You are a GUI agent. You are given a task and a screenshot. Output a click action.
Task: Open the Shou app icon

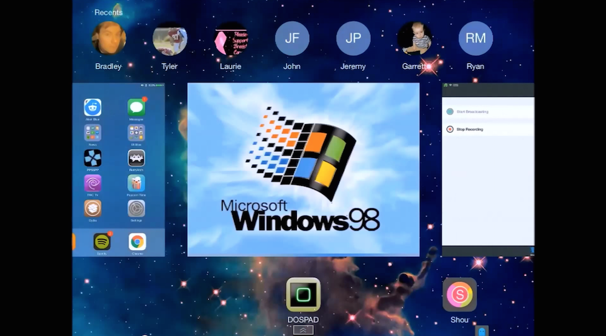[459, 295]
